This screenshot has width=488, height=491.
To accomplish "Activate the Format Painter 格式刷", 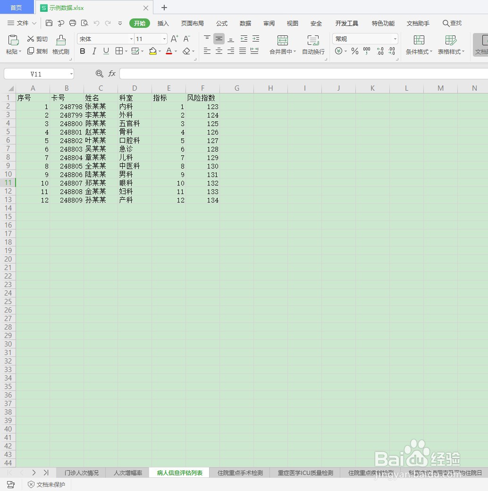I will point(61,44).
